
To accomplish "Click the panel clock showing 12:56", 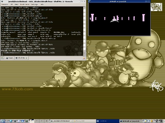I will 159,121.
